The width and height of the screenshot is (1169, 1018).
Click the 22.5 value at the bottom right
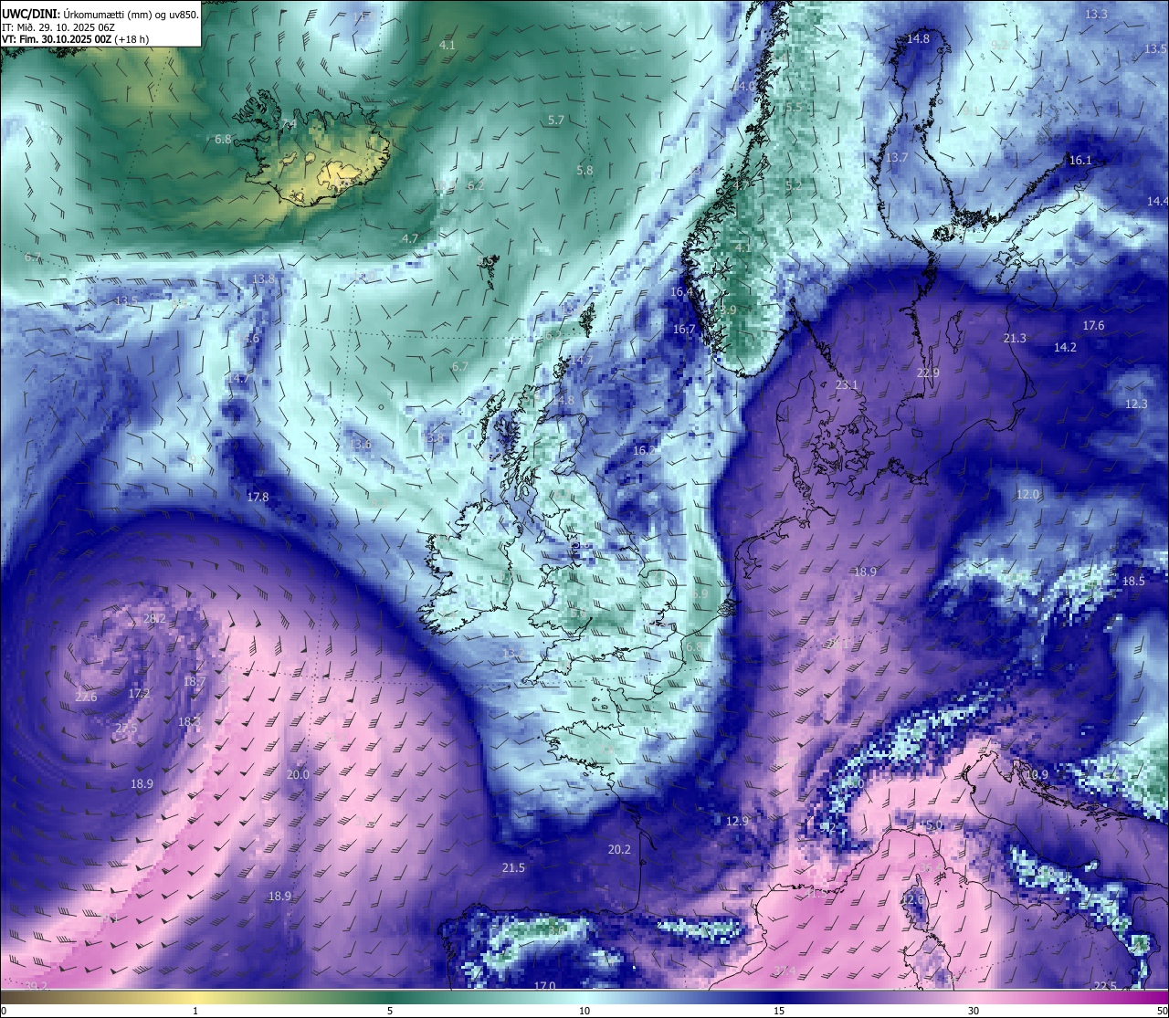tap(1105, 986)
